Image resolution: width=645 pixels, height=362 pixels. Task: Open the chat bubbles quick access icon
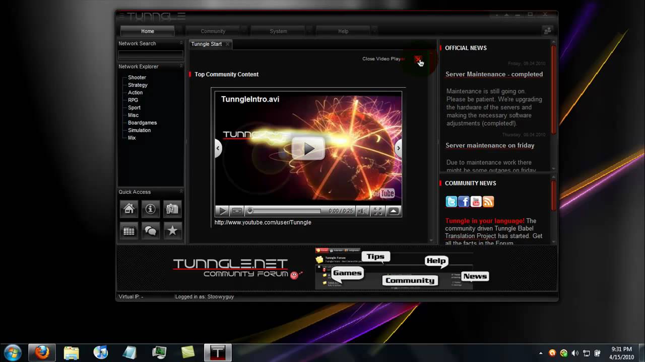tap(151, 231)
